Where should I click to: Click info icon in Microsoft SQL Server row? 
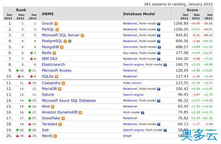click(x=159, y=35)
